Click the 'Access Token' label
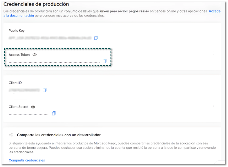Viewport: 228px width, 167px height. (x=19, y=55)
